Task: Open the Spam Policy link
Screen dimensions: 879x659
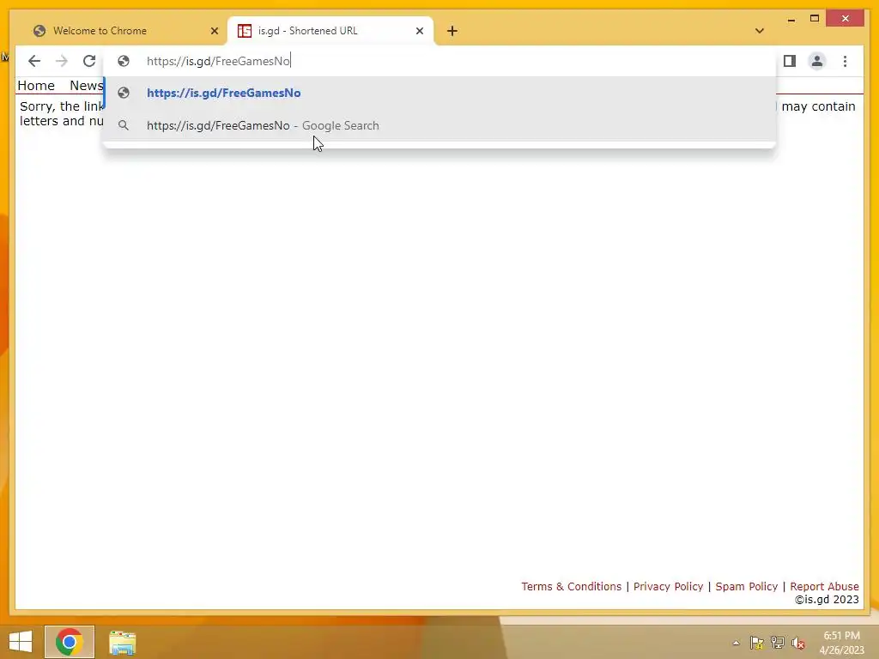Action: [x=747, y=586]
